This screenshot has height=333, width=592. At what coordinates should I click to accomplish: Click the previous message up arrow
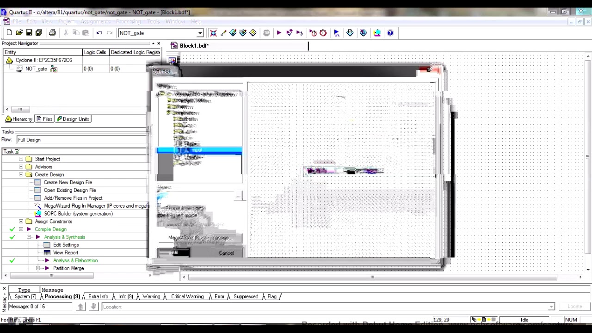pyautogui.click(x=81, y=306)
